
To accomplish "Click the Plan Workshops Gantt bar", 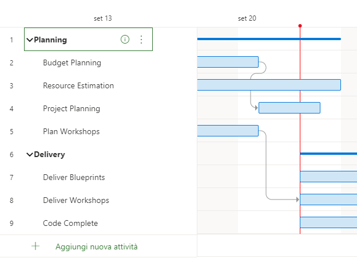I will pyautogui.click(x=227, y=131).
